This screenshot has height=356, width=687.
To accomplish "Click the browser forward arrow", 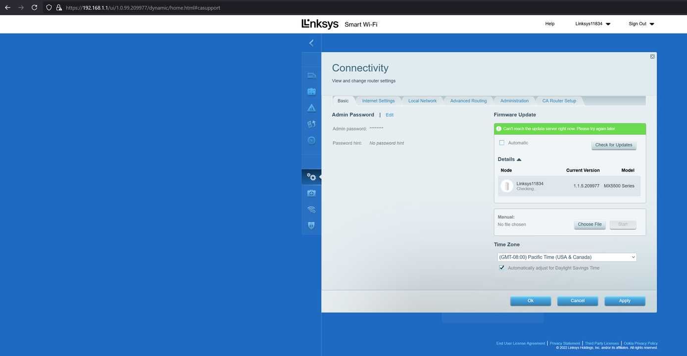I will [x=21, y=7].
